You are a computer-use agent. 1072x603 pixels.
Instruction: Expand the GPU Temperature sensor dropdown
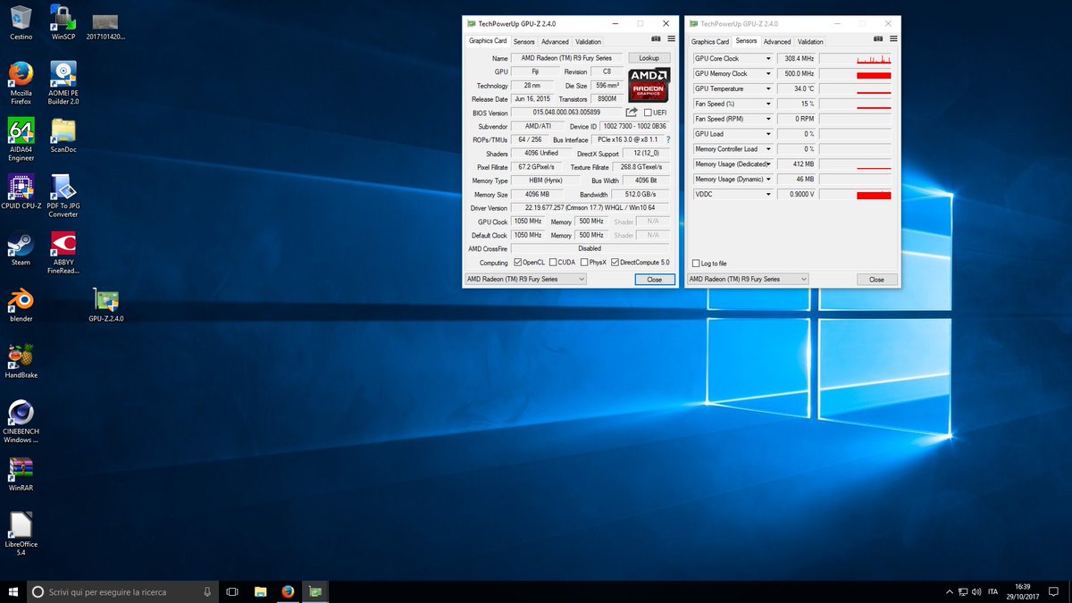point(767,89)
